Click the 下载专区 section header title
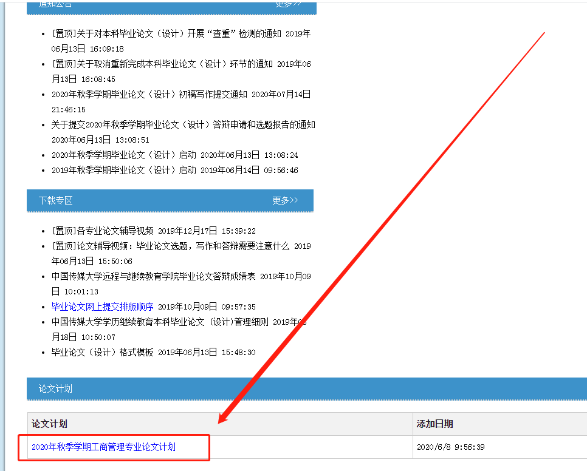The width and height of the screenshot is (587, 471). pyautogui.click(x=56, y=200)
